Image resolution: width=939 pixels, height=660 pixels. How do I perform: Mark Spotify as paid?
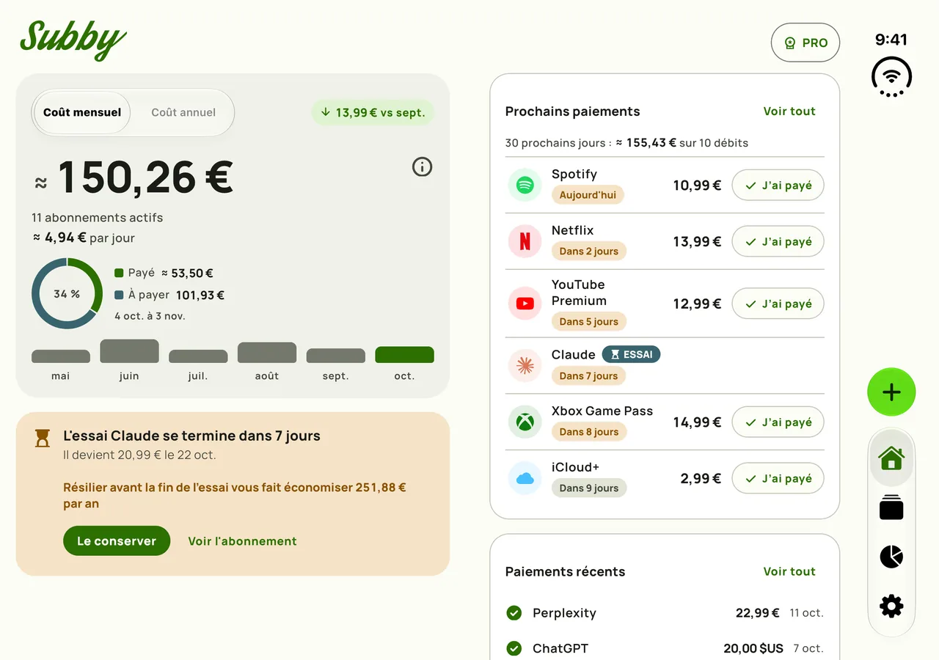point(778,186)
